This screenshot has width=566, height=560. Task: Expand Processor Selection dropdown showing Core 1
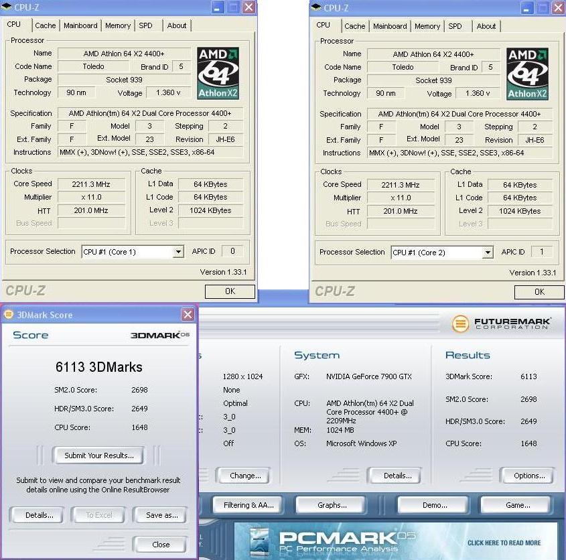(178, 252)
